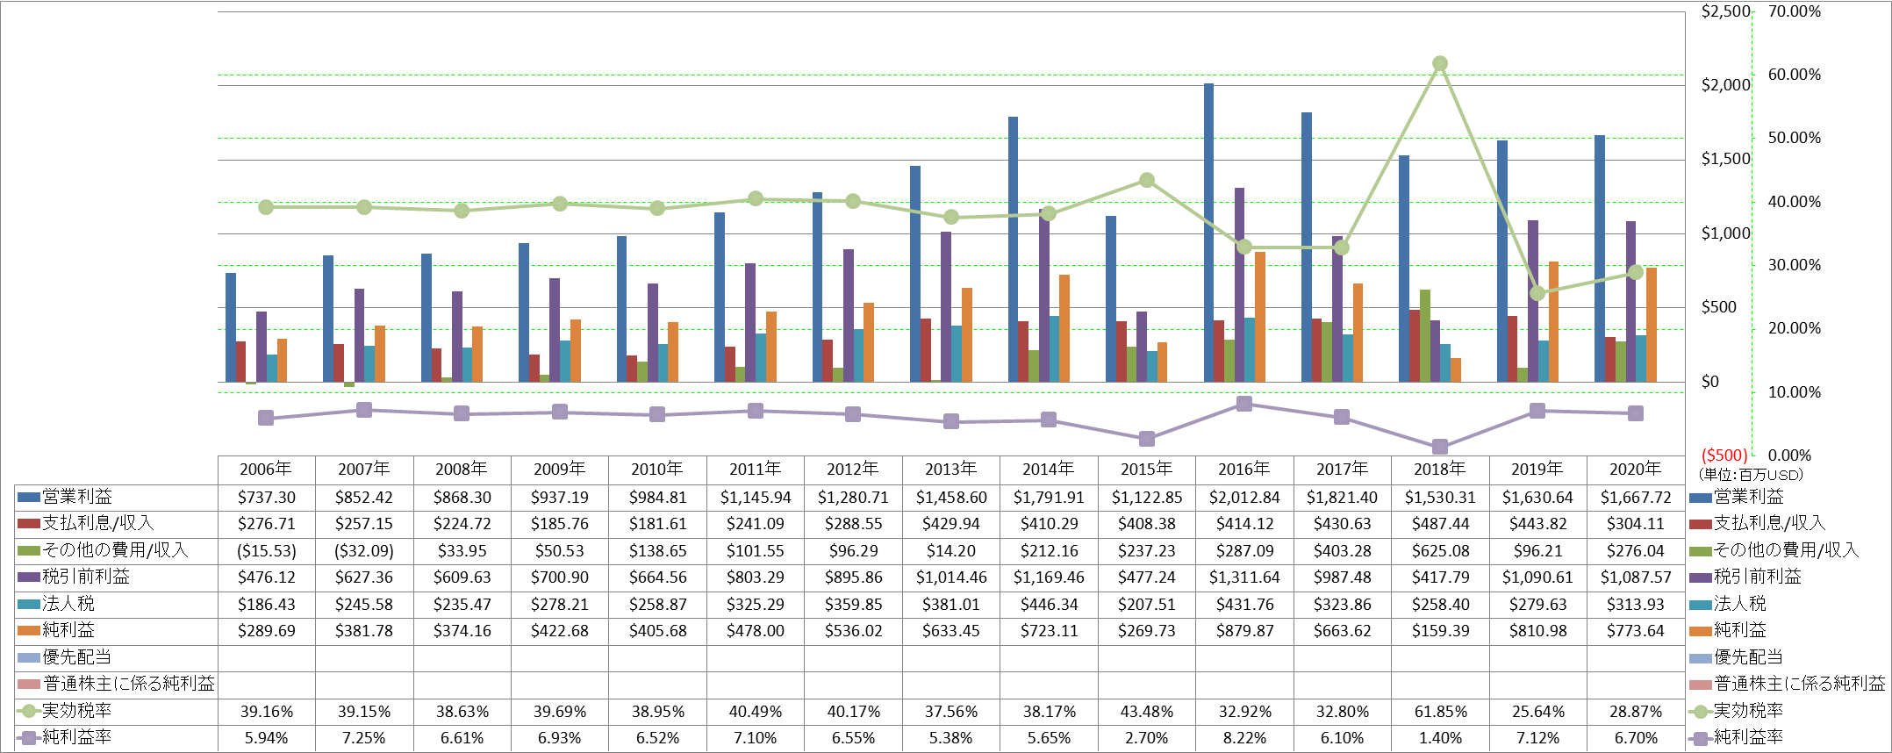
Task: Click the 70.00% secondary axis label
Action: [x=1794, y=11]
